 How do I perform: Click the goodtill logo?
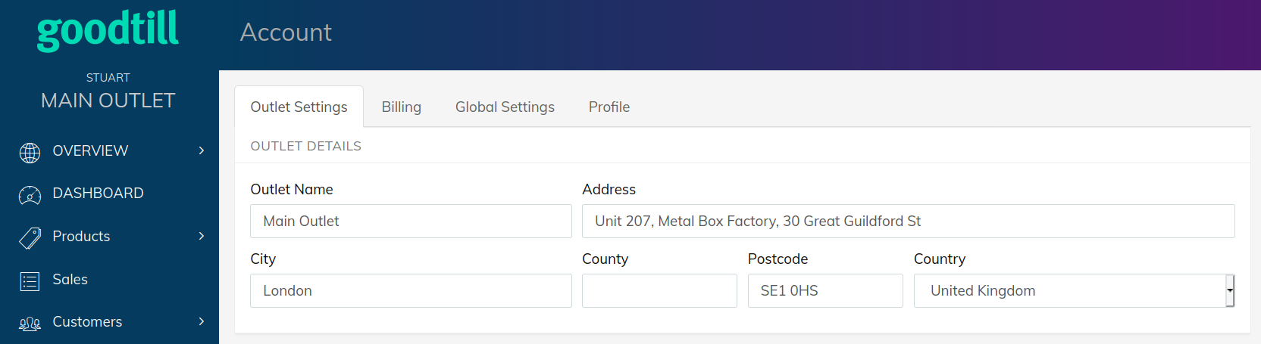pos(108,30)
